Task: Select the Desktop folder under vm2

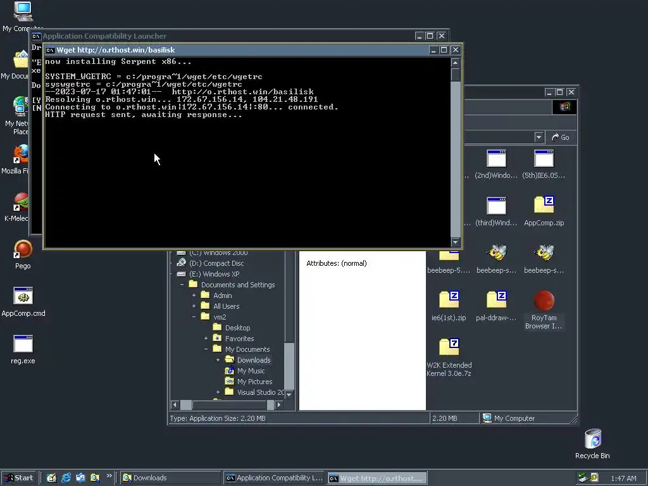Action: click(x=237, y=328)
